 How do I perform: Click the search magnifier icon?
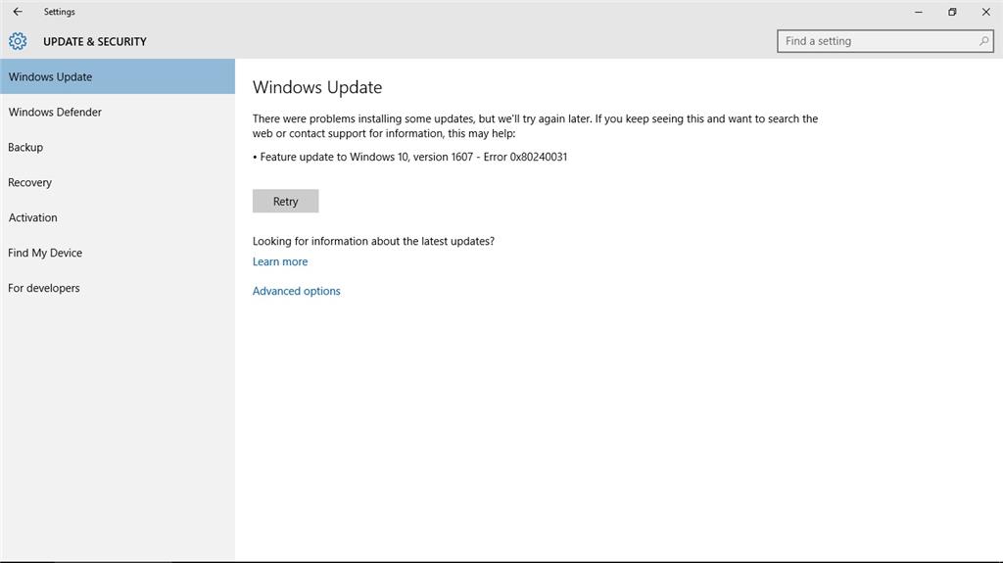coord(983,41)
